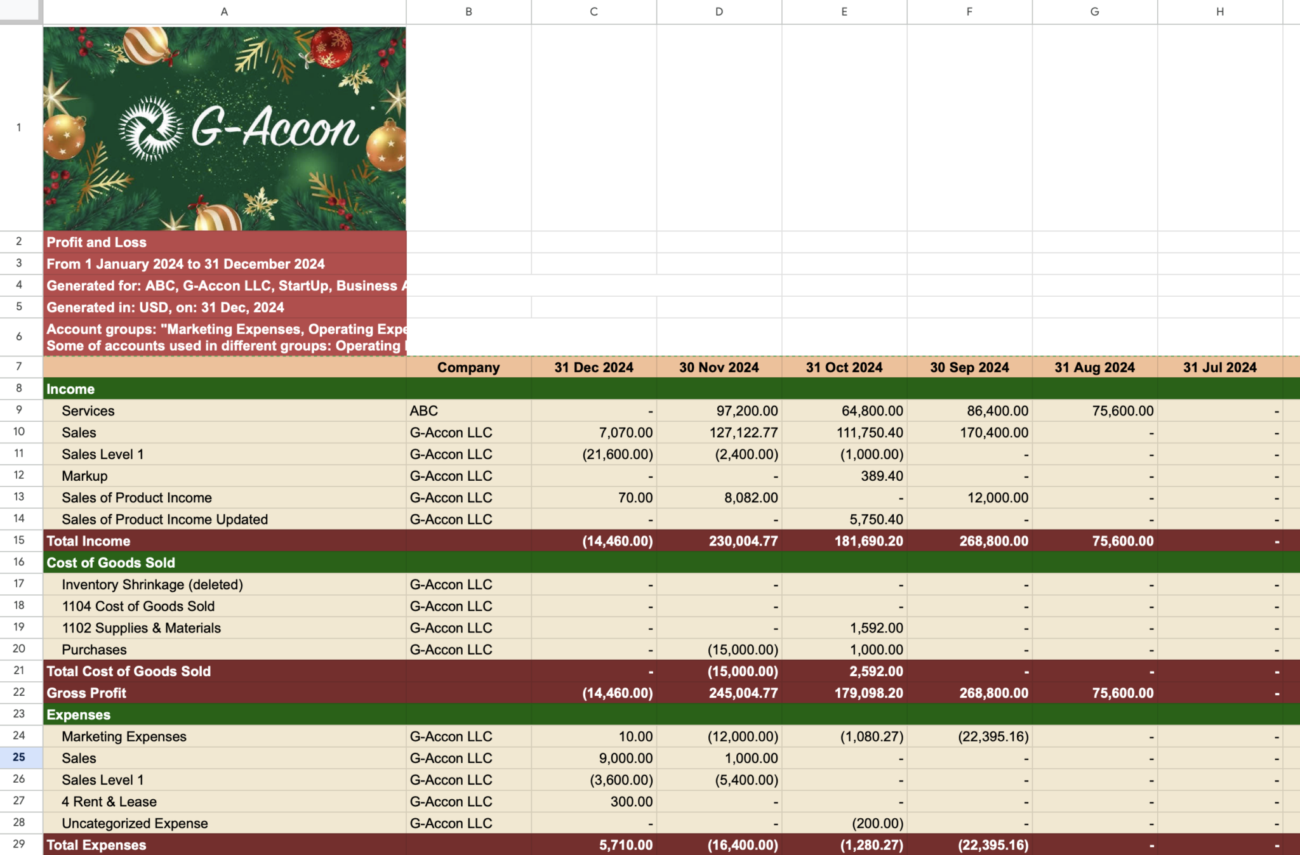Click the '30 Sep 2024' header cell
1300x855 pixels.
(969, 367)
